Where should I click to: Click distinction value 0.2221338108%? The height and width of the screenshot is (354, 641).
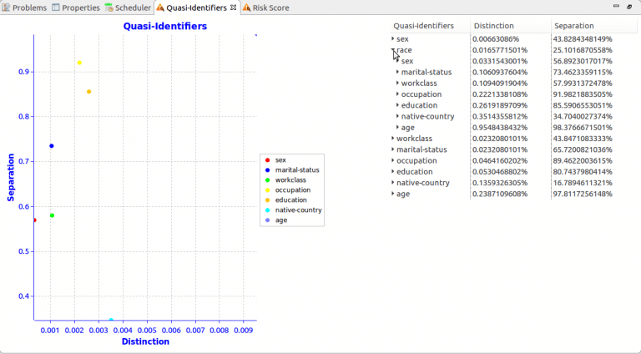tap(500, 94)
